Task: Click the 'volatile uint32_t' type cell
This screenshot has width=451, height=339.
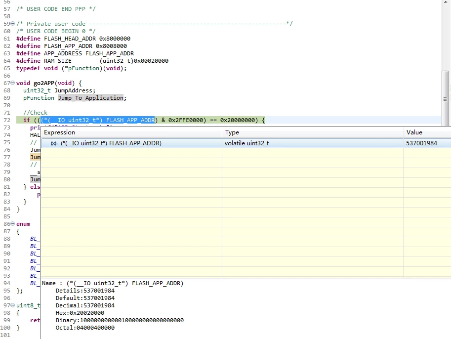Action: 246,143
